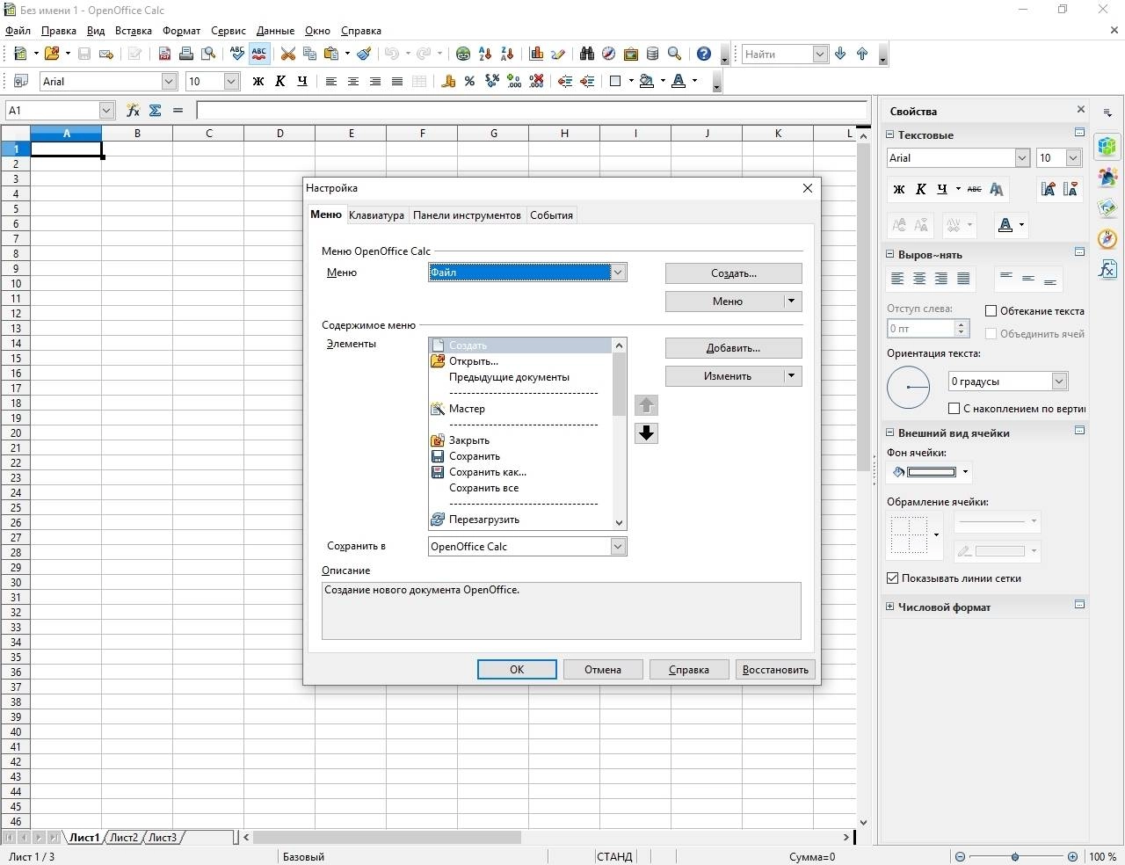Click the Справка button in dialog
Image resolution: width=1125 pixels, height=865 pixels.
[689, 669]
